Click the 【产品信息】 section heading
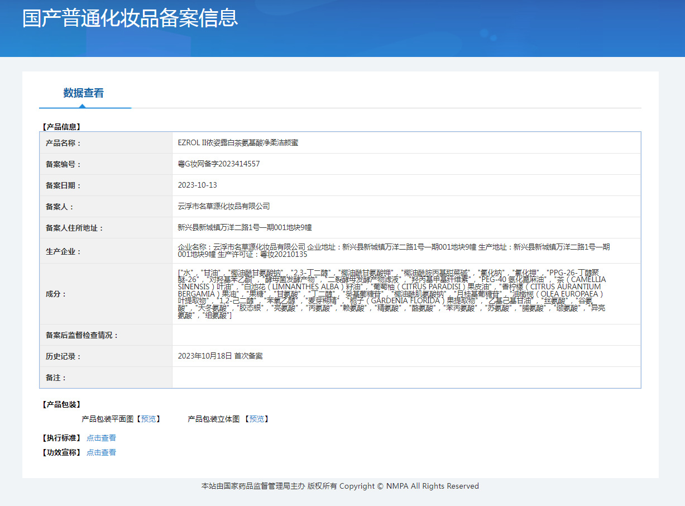This screenshot has width=685, height=506. click(61, 127)
